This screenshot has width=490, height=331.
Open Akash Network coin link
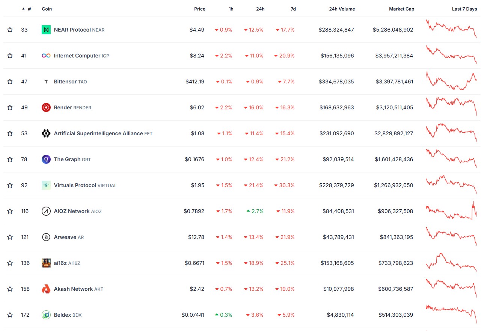pyautogui.click(x=78, y=289)
